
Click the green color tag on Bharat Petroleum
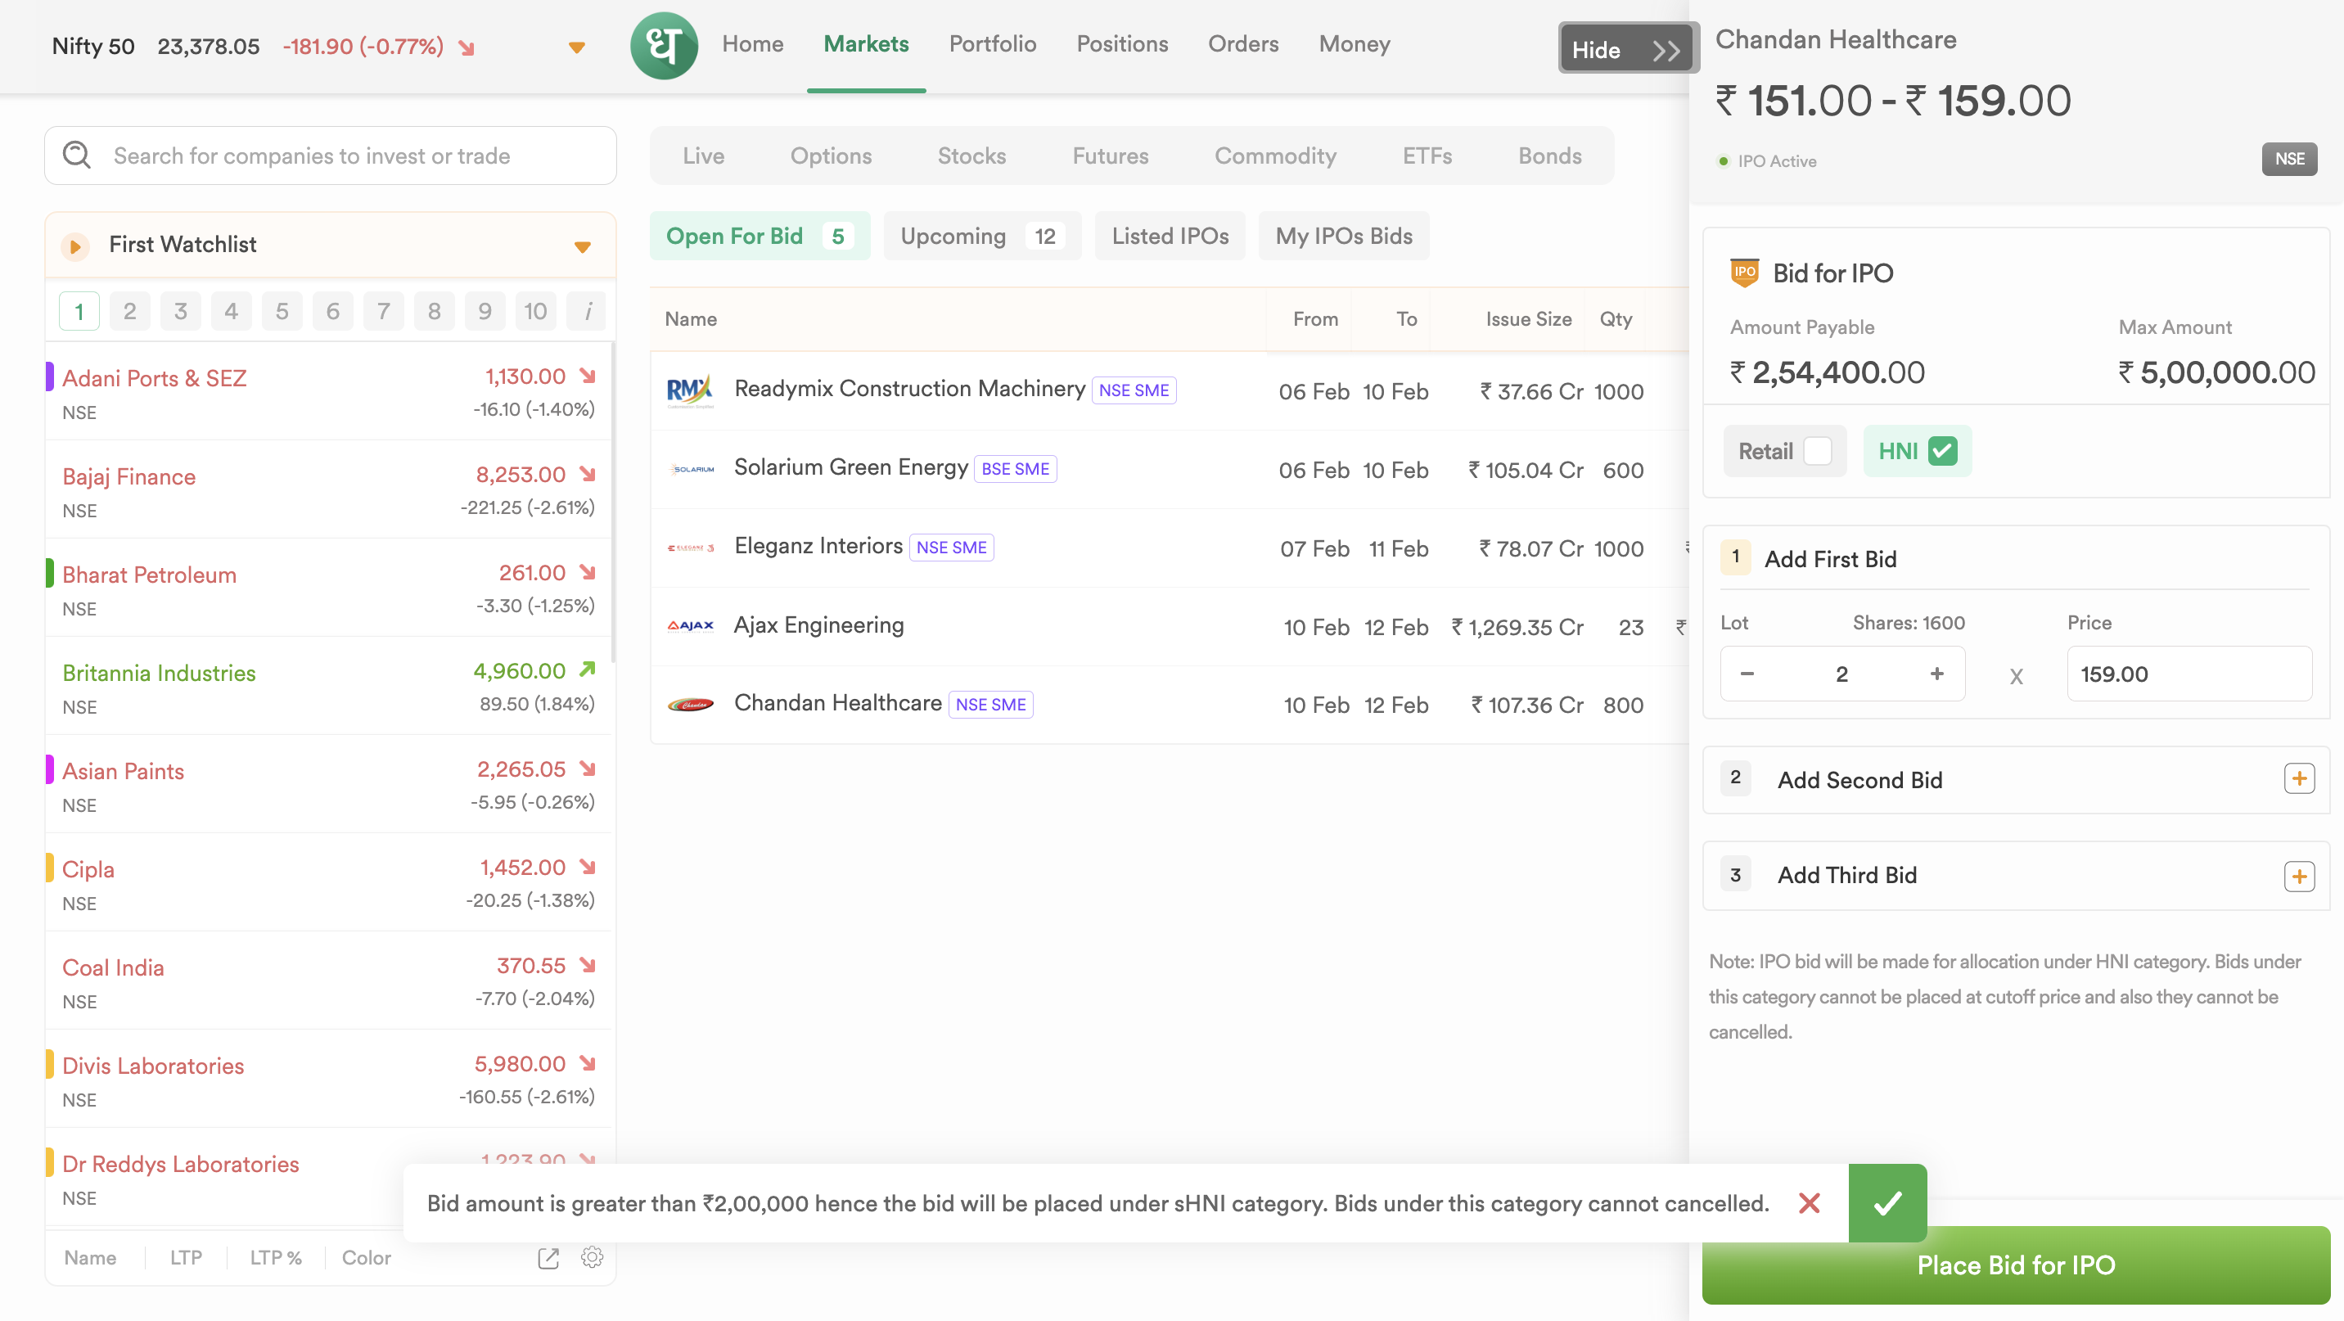pyautogui.click(x=49, y=573)
